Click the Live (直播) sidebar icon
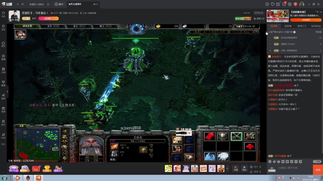Image resolution: width=323 pixels, height=181 pixels. pyautogui.click(x=3, y=57)
